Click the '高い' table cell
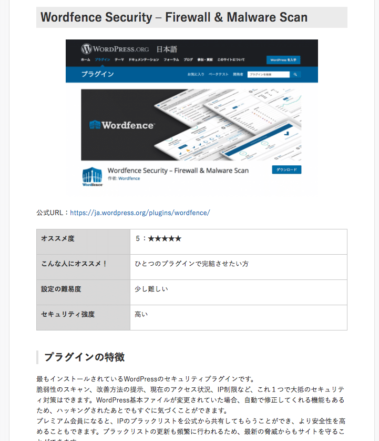The width and height of the screenshot is (379, 441). [239, 317]
